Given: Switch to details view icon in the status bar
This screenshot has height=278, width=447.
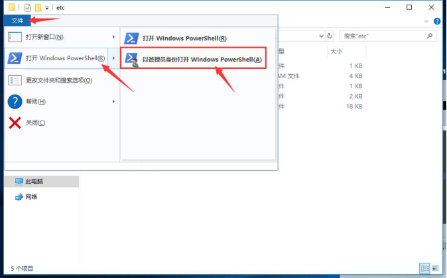Looking at the screenshot, I should [x=424, y=268].
